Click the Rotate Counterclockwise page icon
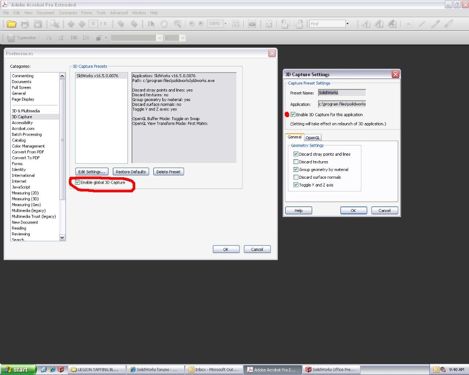 point(285,24)
